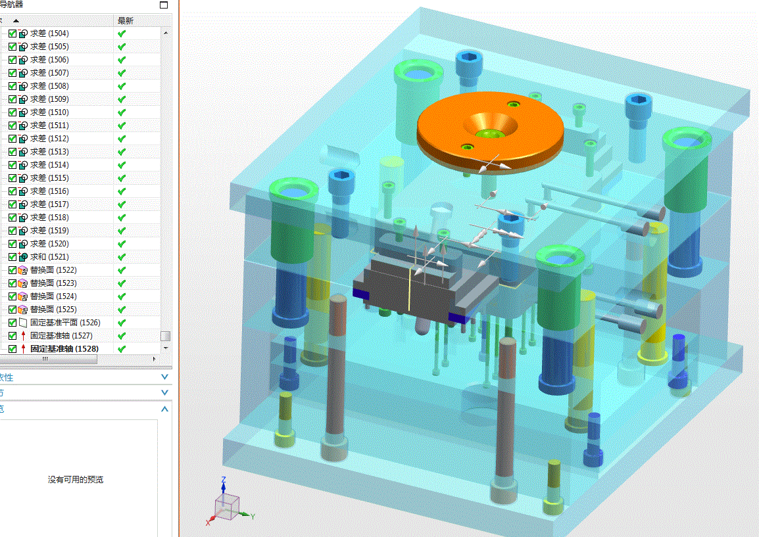Click the 最新 column header
Screen dimensions: 759x537
(x=126, y=21)
